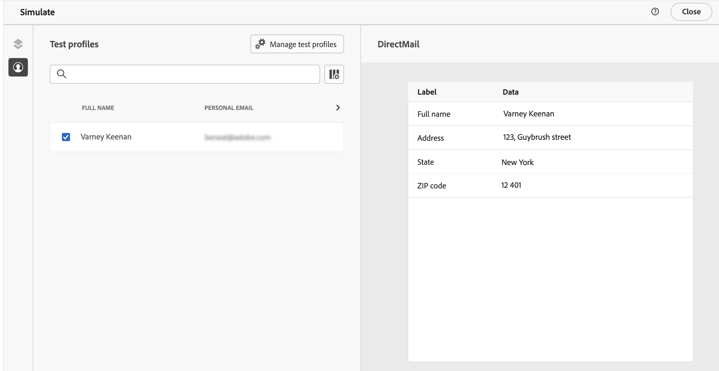Select the Varney Keenan profile row name
The width and height of the screenshot is (719, 371).
tap(106, 137)
